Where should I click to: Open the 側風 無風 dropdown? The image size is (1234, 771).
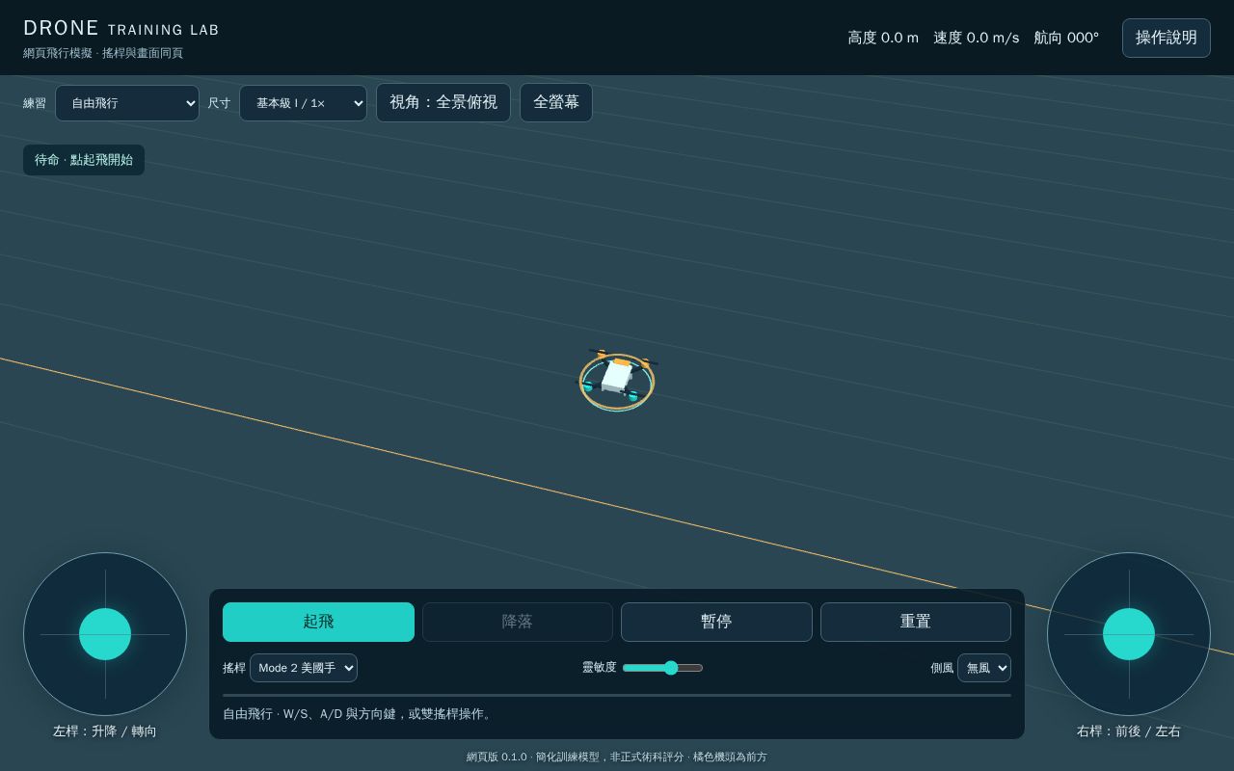click(x=984, y=668)
